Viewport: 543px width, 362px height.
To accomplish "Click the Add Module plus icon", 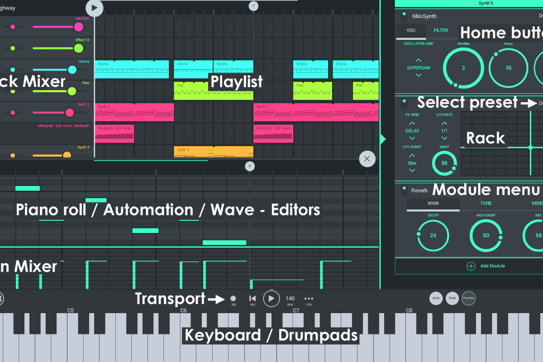I will tap(471, 266).
